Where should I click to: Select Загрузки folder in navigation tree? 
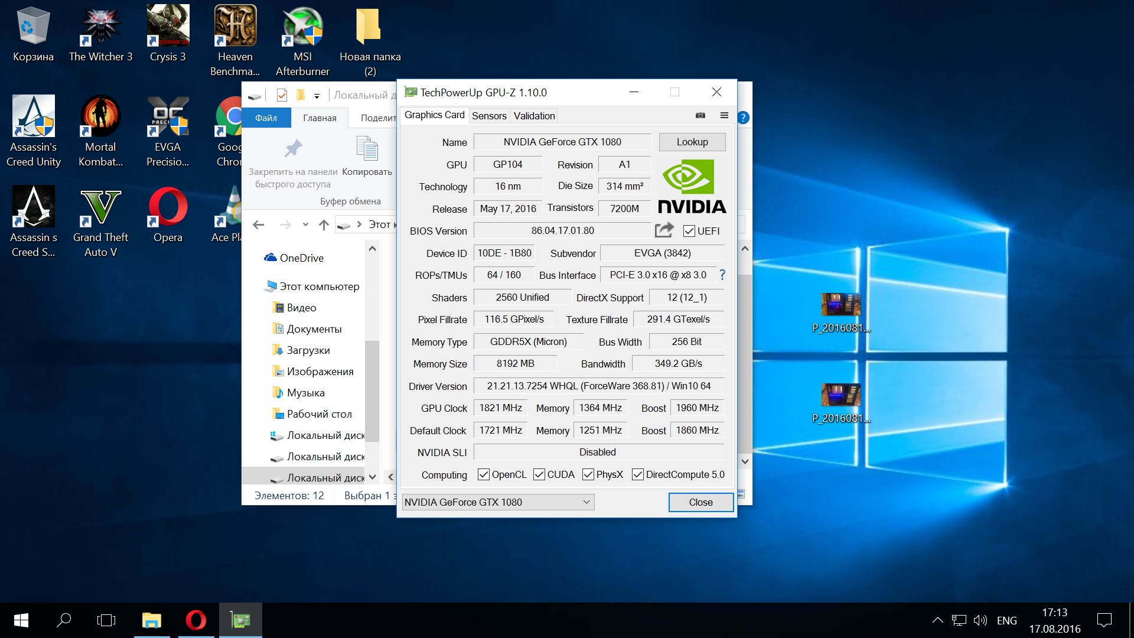tap(301, 350)
